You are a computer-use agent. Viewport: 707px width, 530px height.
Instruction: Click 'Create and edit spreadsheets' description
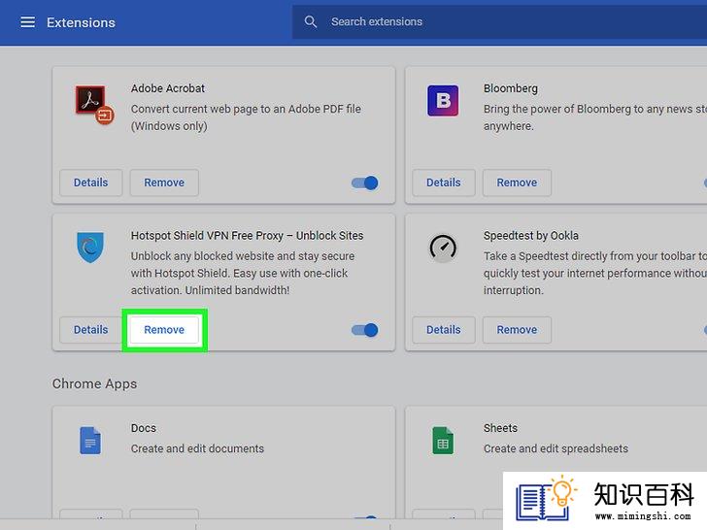click(555, 448)
